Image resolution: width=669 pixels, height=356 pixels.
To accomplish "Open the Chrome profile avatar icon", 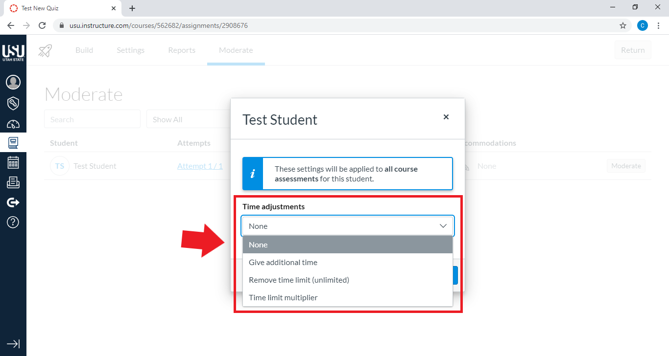I will click(x=642, y=25).
